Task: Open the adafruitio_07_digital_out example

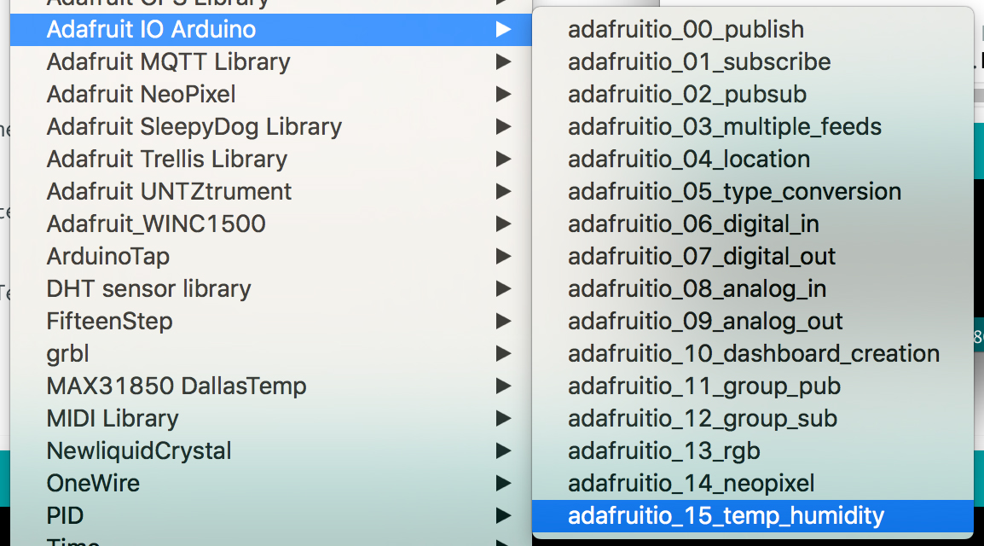Action: 702,256
